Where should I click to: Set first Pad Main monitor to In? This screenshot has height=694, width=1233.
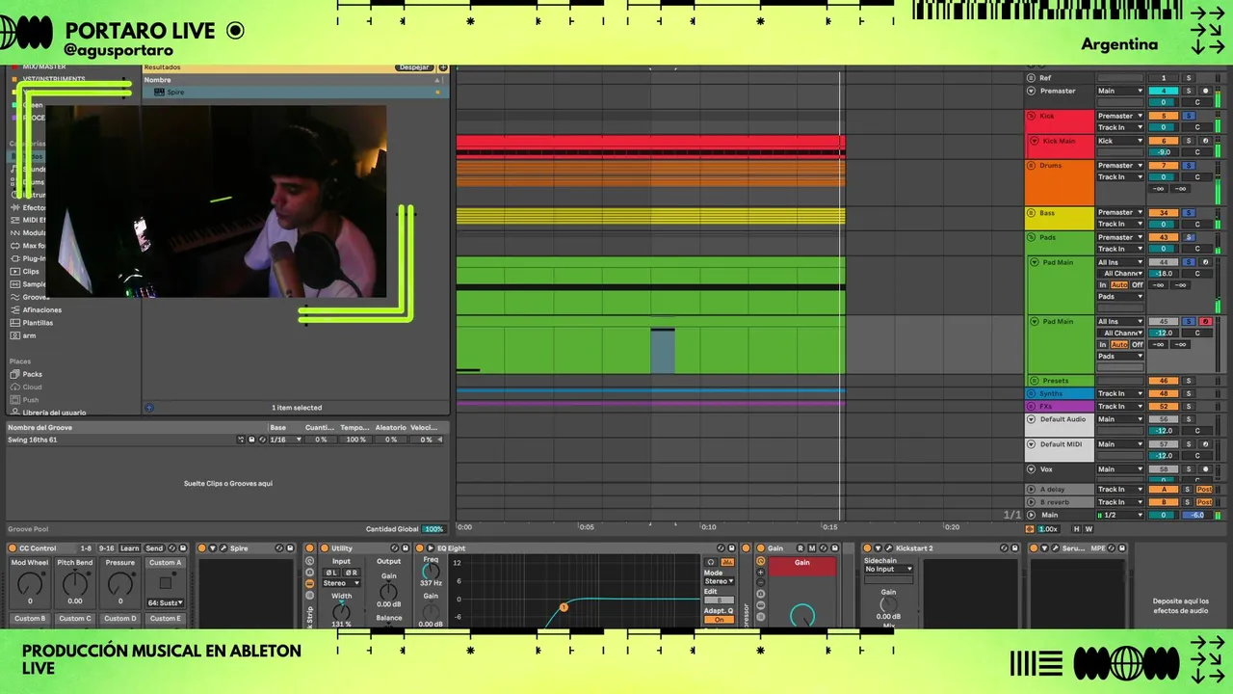1103,285
